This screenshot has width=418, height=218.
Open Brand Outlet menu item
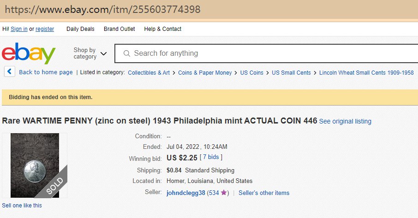[x=119, y=29]
